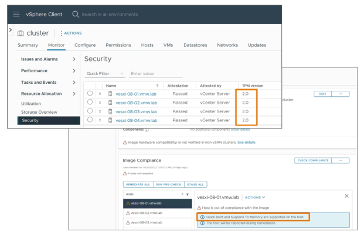Screen dimensions: 364x234
Task: Sort by the Name column arrow
Action: pos(157,86)
